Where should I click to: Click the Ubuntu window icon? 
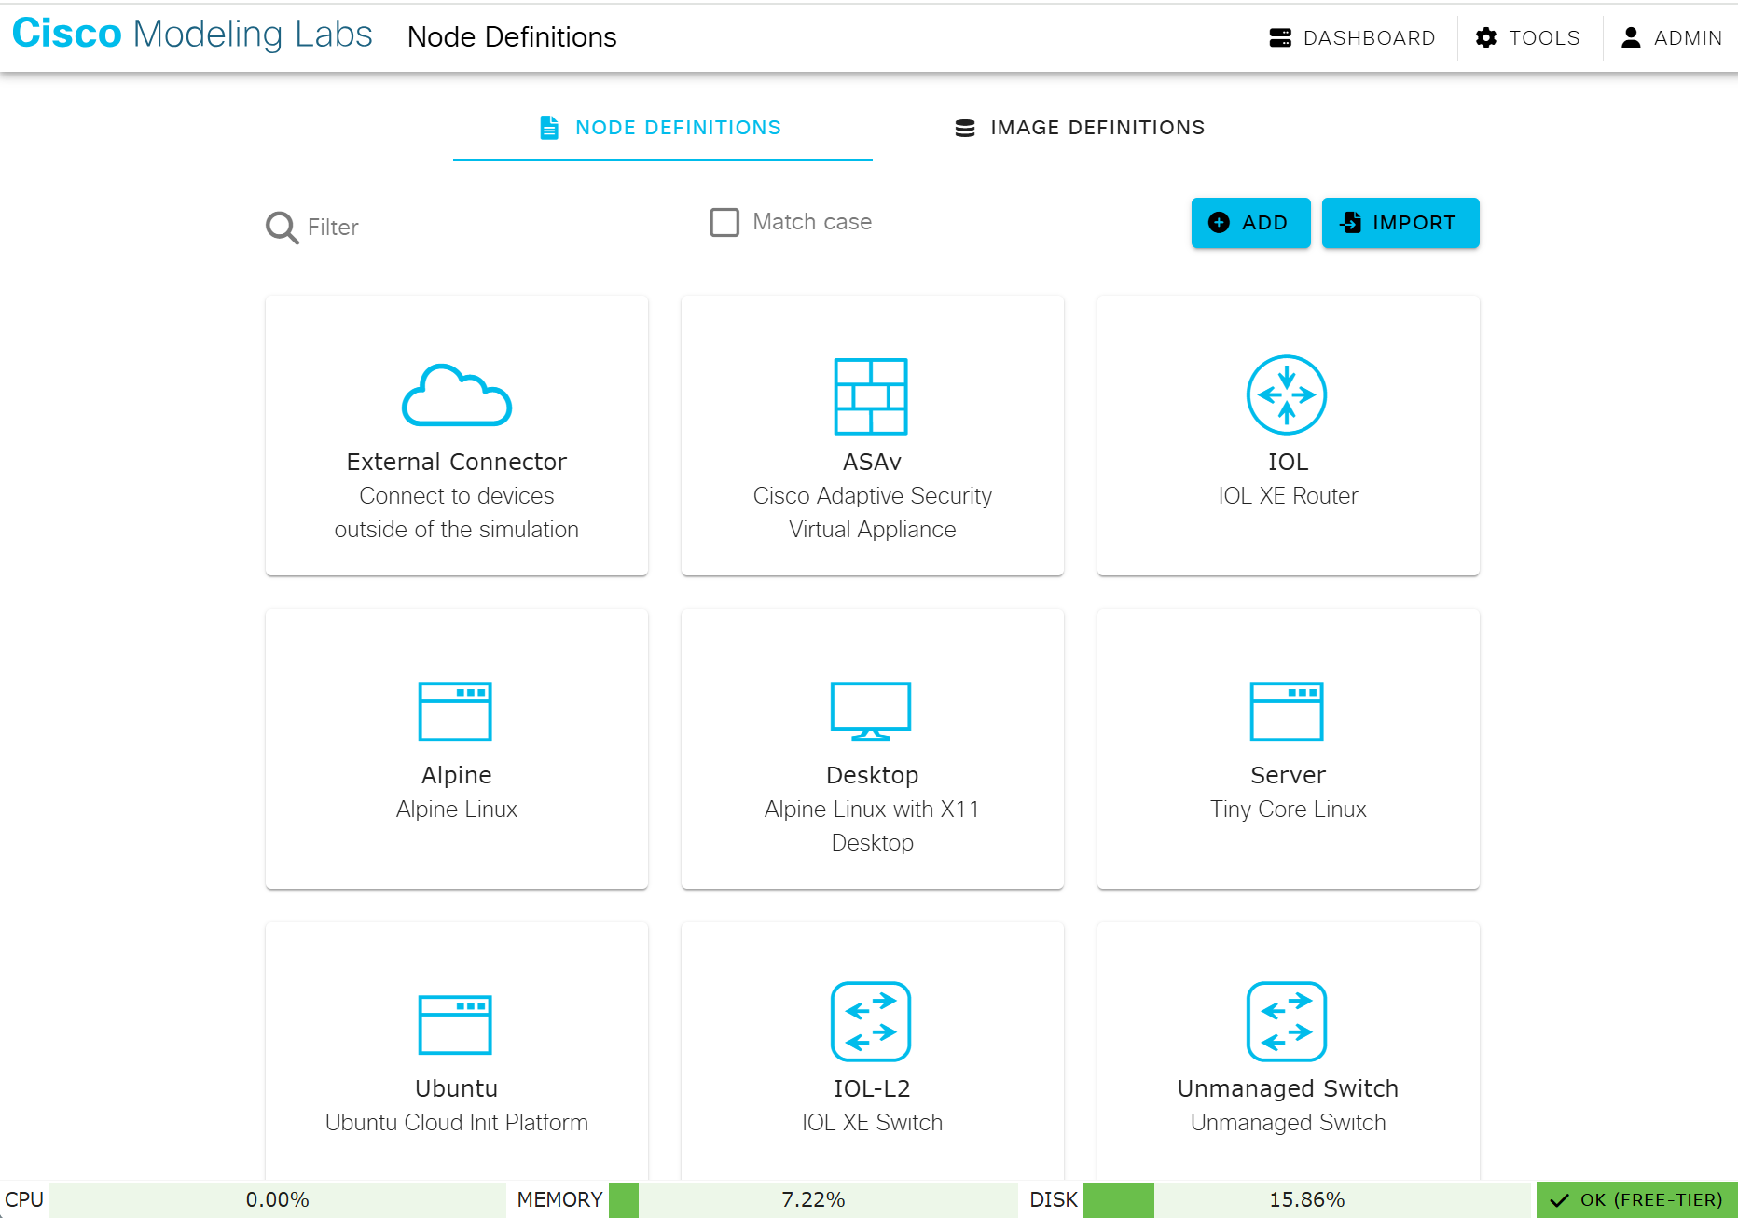click(x=455, y=1025)
